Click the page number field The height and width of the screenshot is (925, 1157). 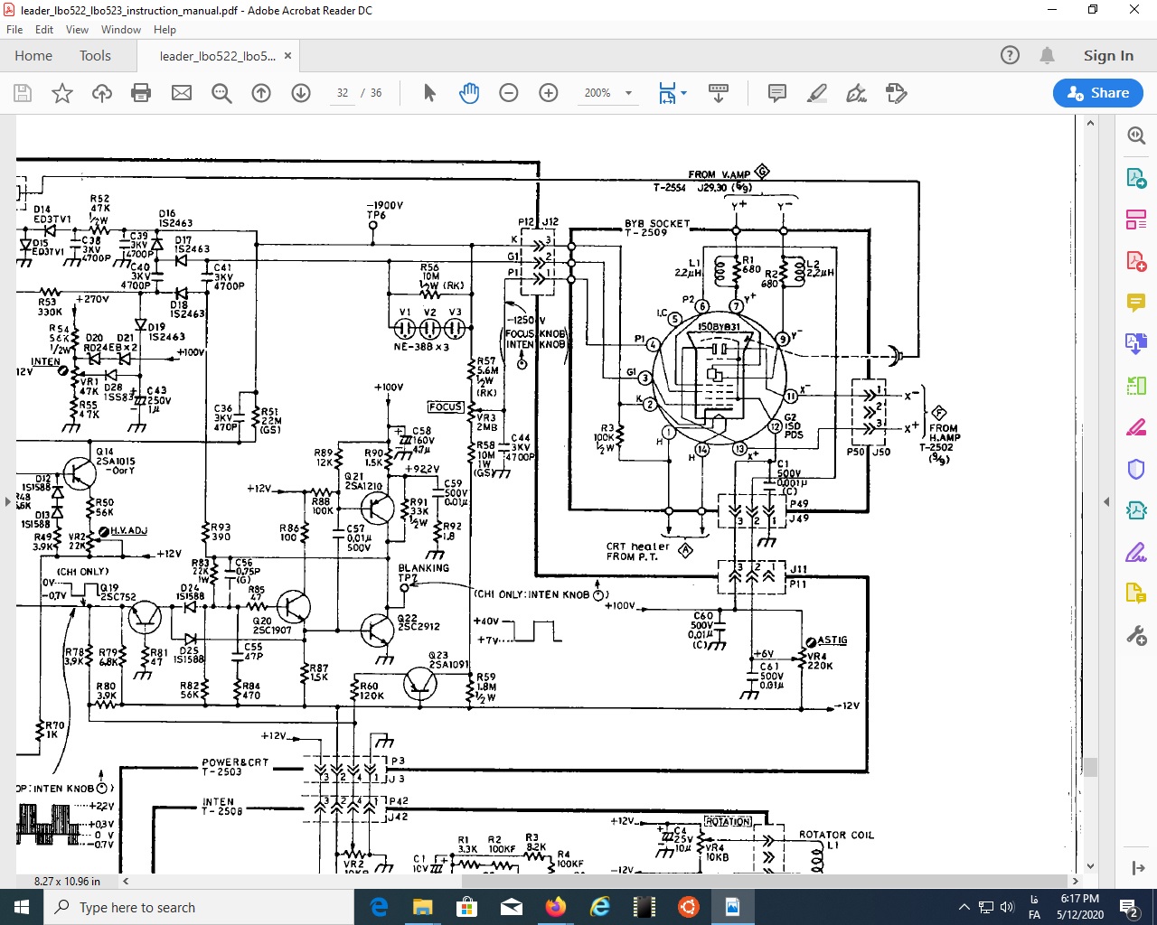click(x=343, y=93)
